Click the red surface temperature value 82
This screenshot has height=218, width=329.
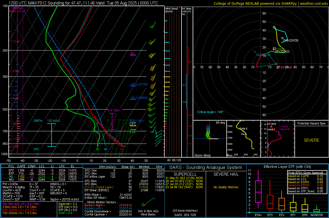(x=122, y=149)
